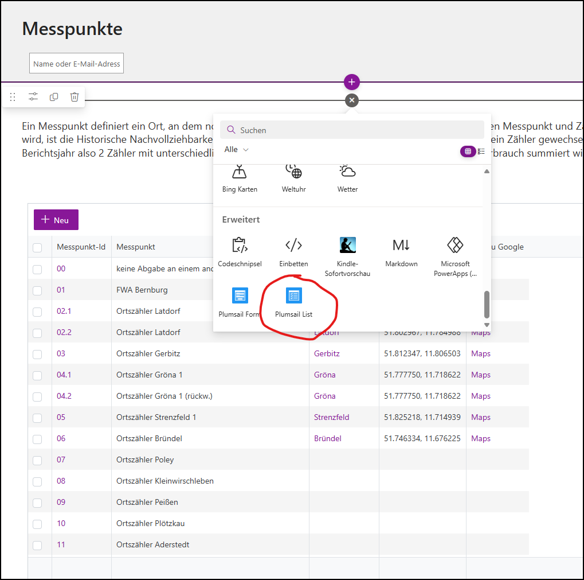Image resolution: width=584 pixels, height=580 pixels.
Task: Choose the Einbetten embed web part
Action: point(293,252)
